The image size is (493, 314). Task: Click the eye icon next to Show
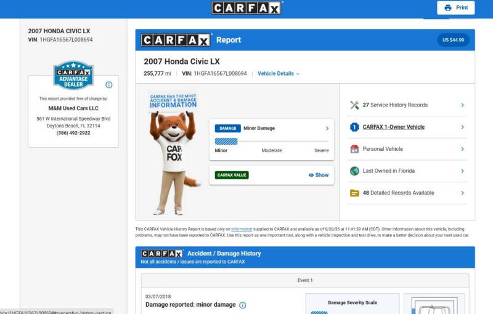pos(311,175)
